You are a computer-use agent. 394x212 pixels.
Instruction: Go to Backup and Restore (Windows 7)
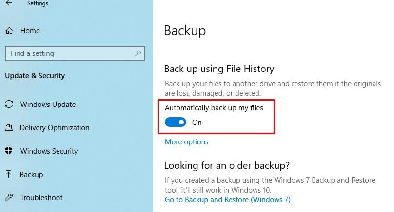click(x=227, y=200)
